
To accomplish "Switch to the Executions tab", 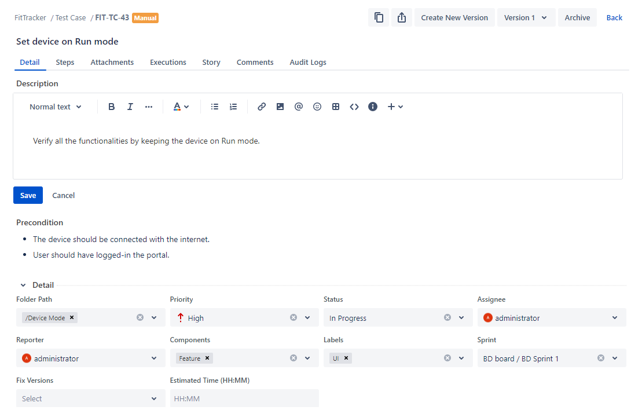I will click(168, 62).
